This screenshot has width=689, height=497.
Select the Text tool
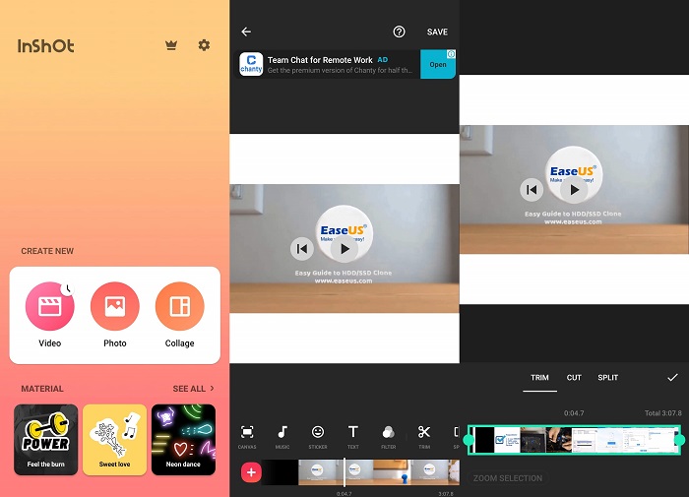[x=353, y=435]
